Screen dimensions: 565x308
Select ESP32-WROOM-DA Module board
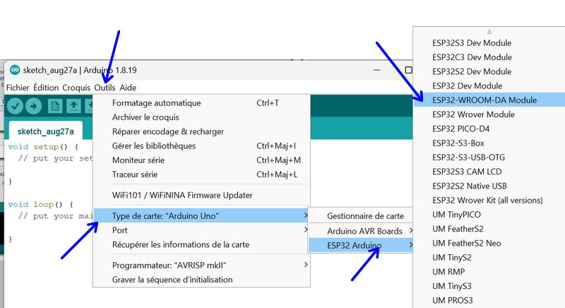click(489, 100)
